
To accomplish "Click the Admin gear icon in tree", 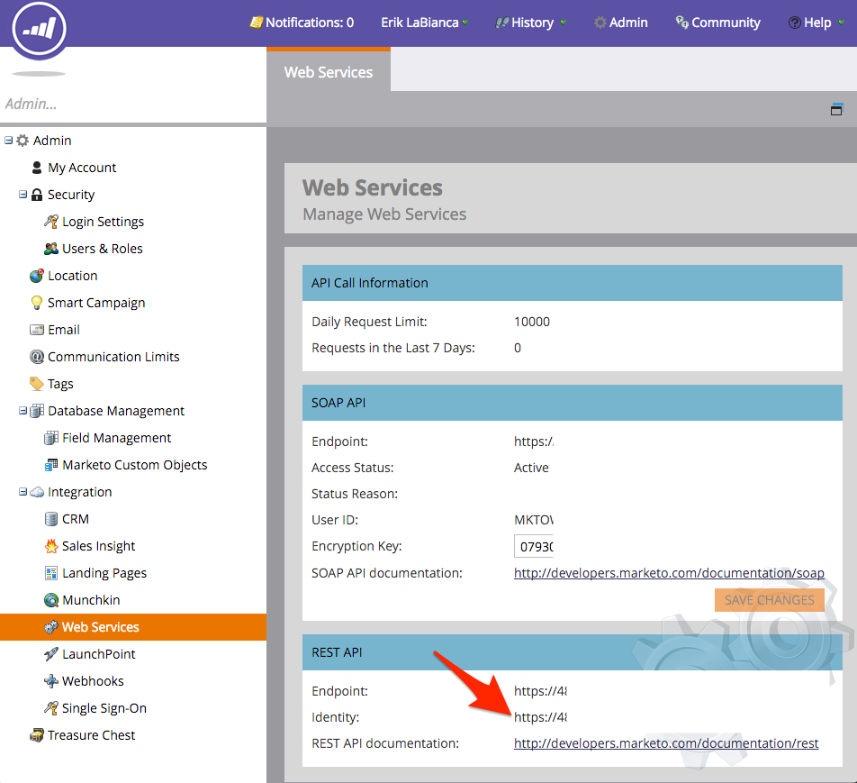I will [x=23, y=141].
